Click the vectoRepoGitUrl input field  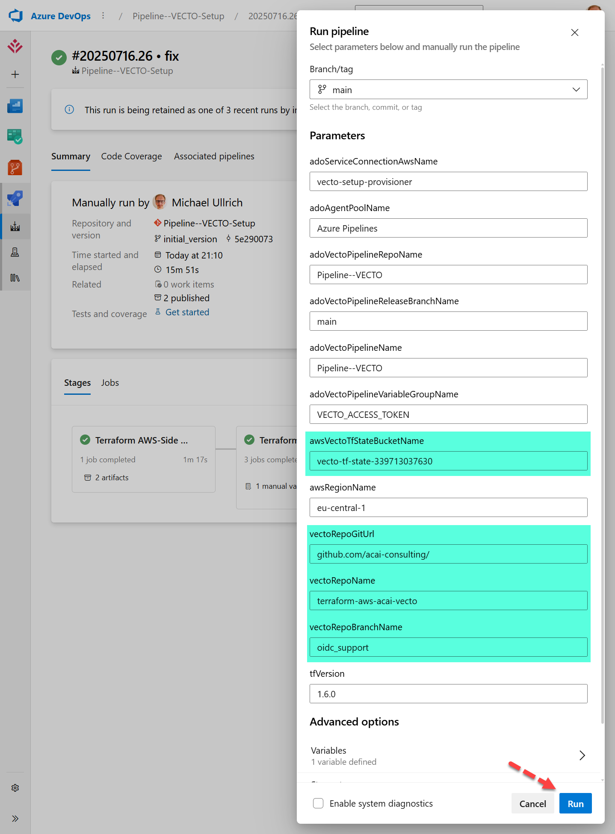point(448,554)
